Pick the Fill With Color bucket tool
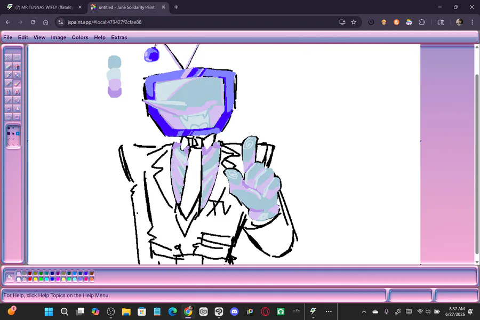The width and height of the screenshot is (480, 320). tap(17, 66)
